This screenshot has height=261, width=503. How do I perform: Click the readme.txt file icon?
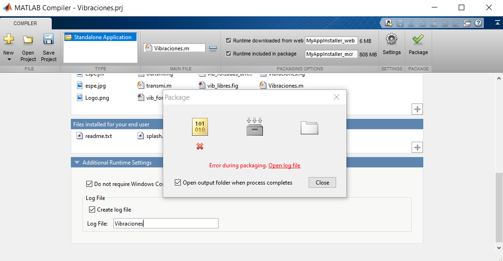click(80, 136)
